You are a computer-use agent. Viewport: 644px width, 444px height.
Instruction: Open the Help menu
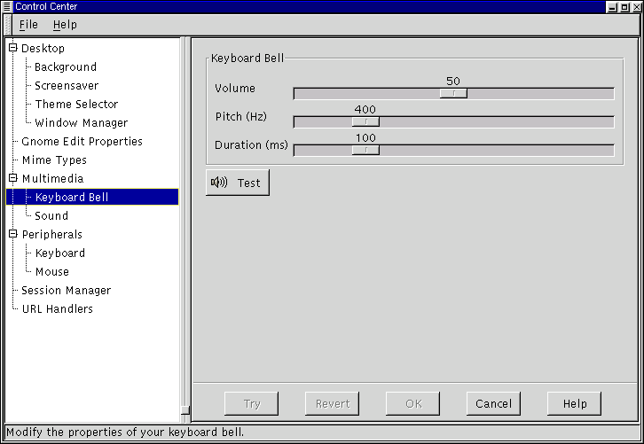pyautogui.click(x=65, y=25)
